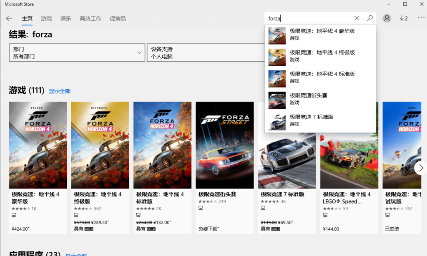Open Forza Horizon 4 Standard cover art

pyautogui.click(x=162, y=145)
